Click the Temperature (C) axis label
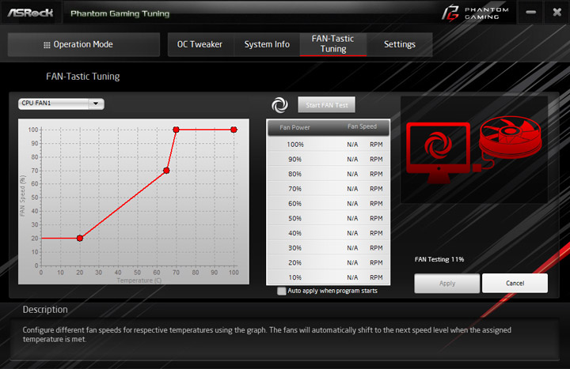Viewport: 570px width, 369px height. coord(139,281)
